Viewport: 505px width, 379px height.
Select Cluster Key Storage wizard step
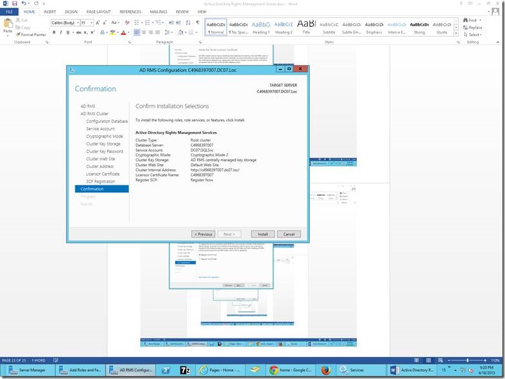103,144
